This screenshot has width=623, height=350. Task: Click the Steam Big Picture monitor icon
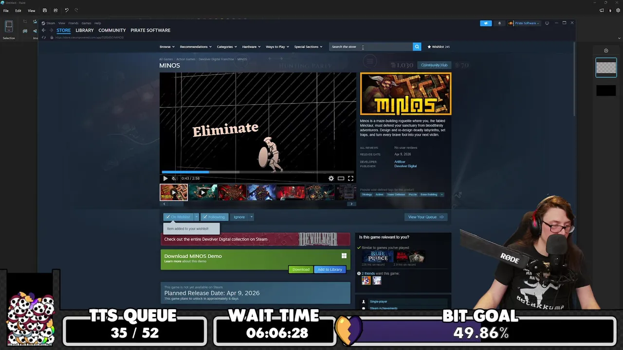[547, 23]
